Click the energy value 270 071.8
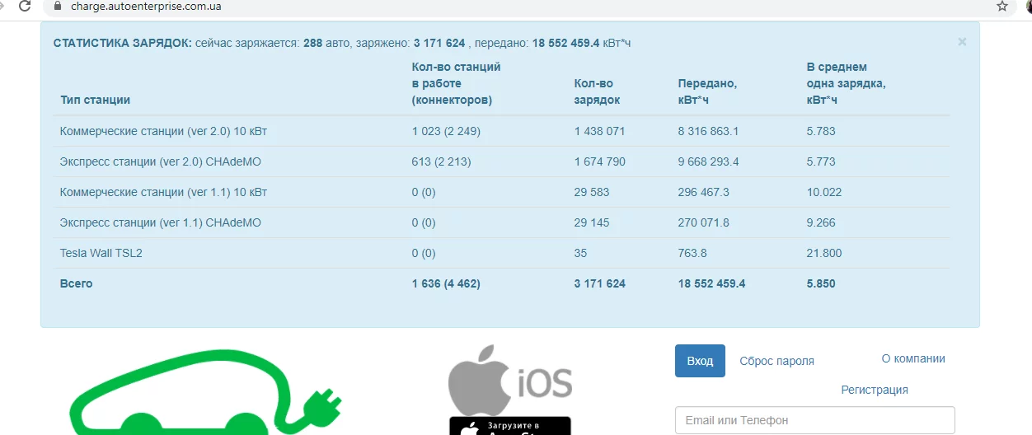Image resolution: width=1032 pixels, height=435 pixels. (703, 222)
